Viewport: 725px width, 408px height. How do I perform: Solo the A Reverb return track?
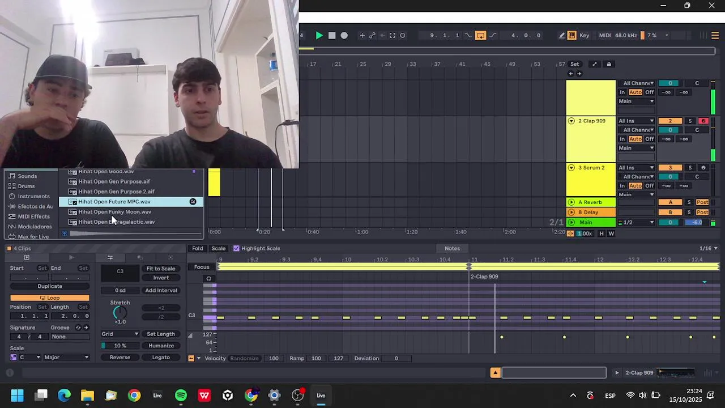[689, 202]
